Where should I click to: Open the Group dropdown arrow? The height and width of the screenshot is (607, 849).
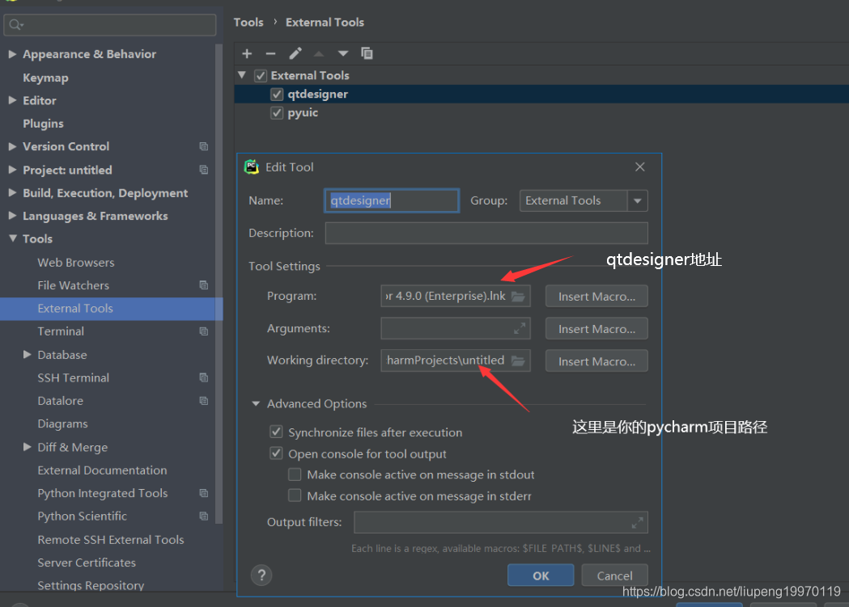pyautogui.click(x=637, y=200)
